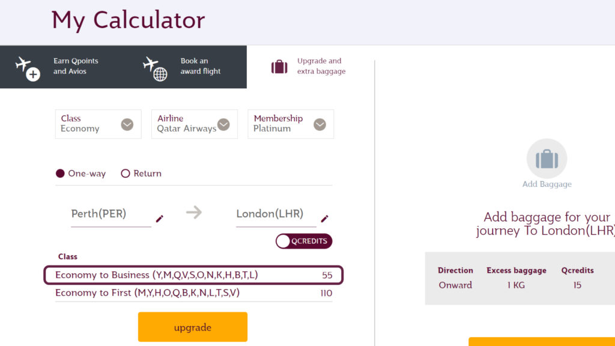Open the Membership Platinum dropdown
This screenshot has height=346, width=615.
[x=291, y=124]
